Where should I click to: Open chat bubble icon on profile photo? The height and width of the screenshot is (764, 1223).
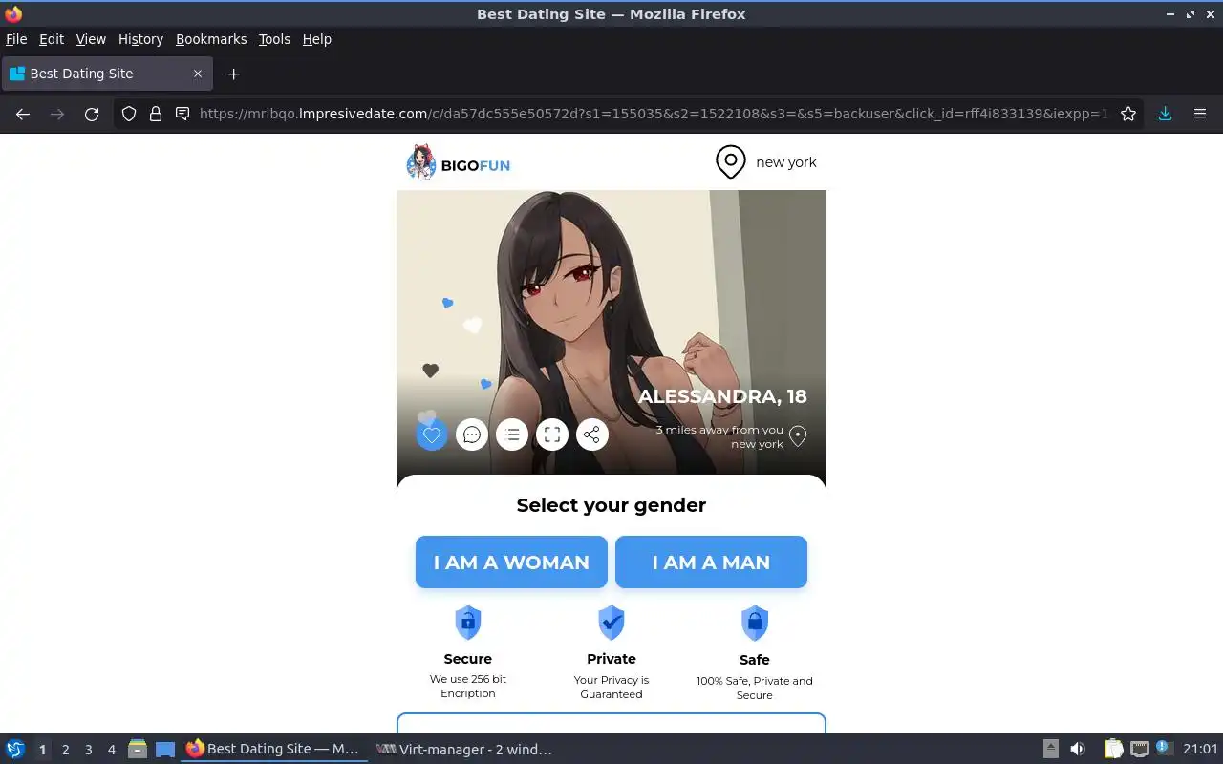pyautogui.click(x=472, y=435)
